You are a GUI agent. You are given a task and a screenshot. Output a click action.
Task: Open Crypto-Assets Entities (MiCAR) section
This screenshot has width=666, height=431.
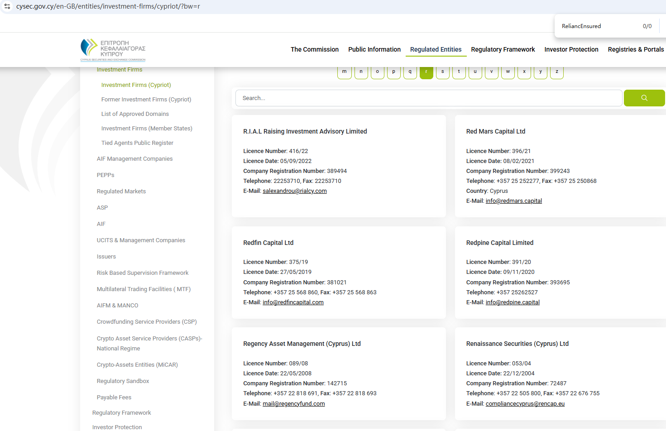click(137, 365)
